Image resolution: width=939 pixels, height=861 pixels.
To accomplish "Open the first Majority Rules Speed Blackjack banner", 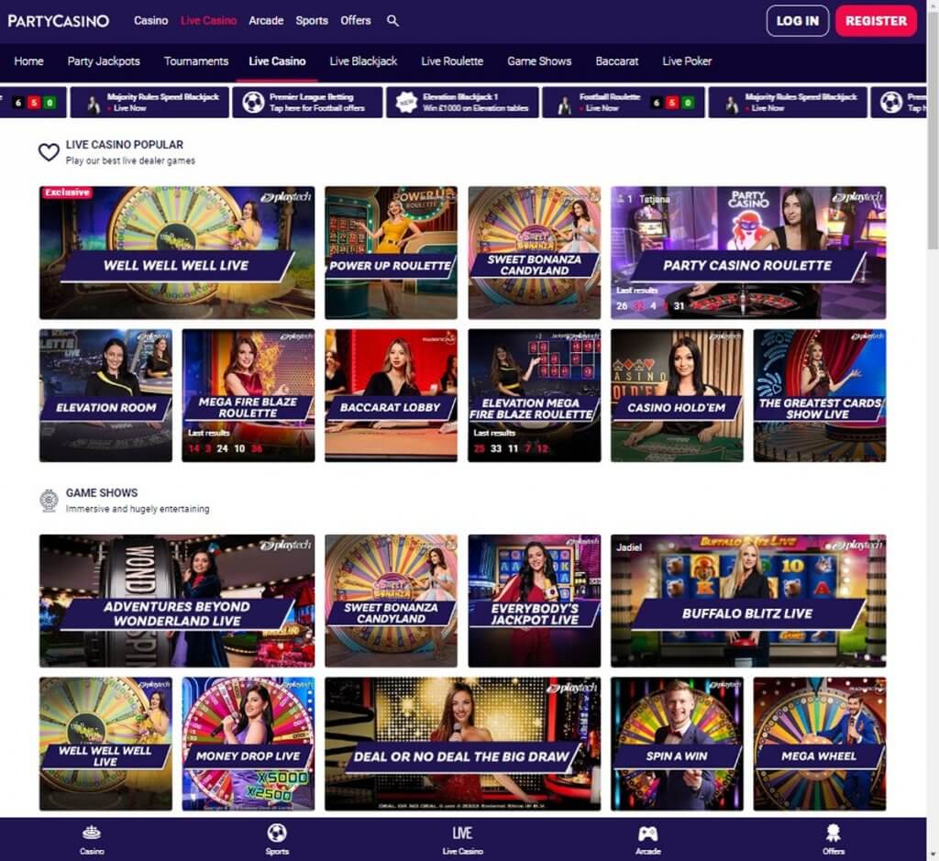I will pos(149,103).
